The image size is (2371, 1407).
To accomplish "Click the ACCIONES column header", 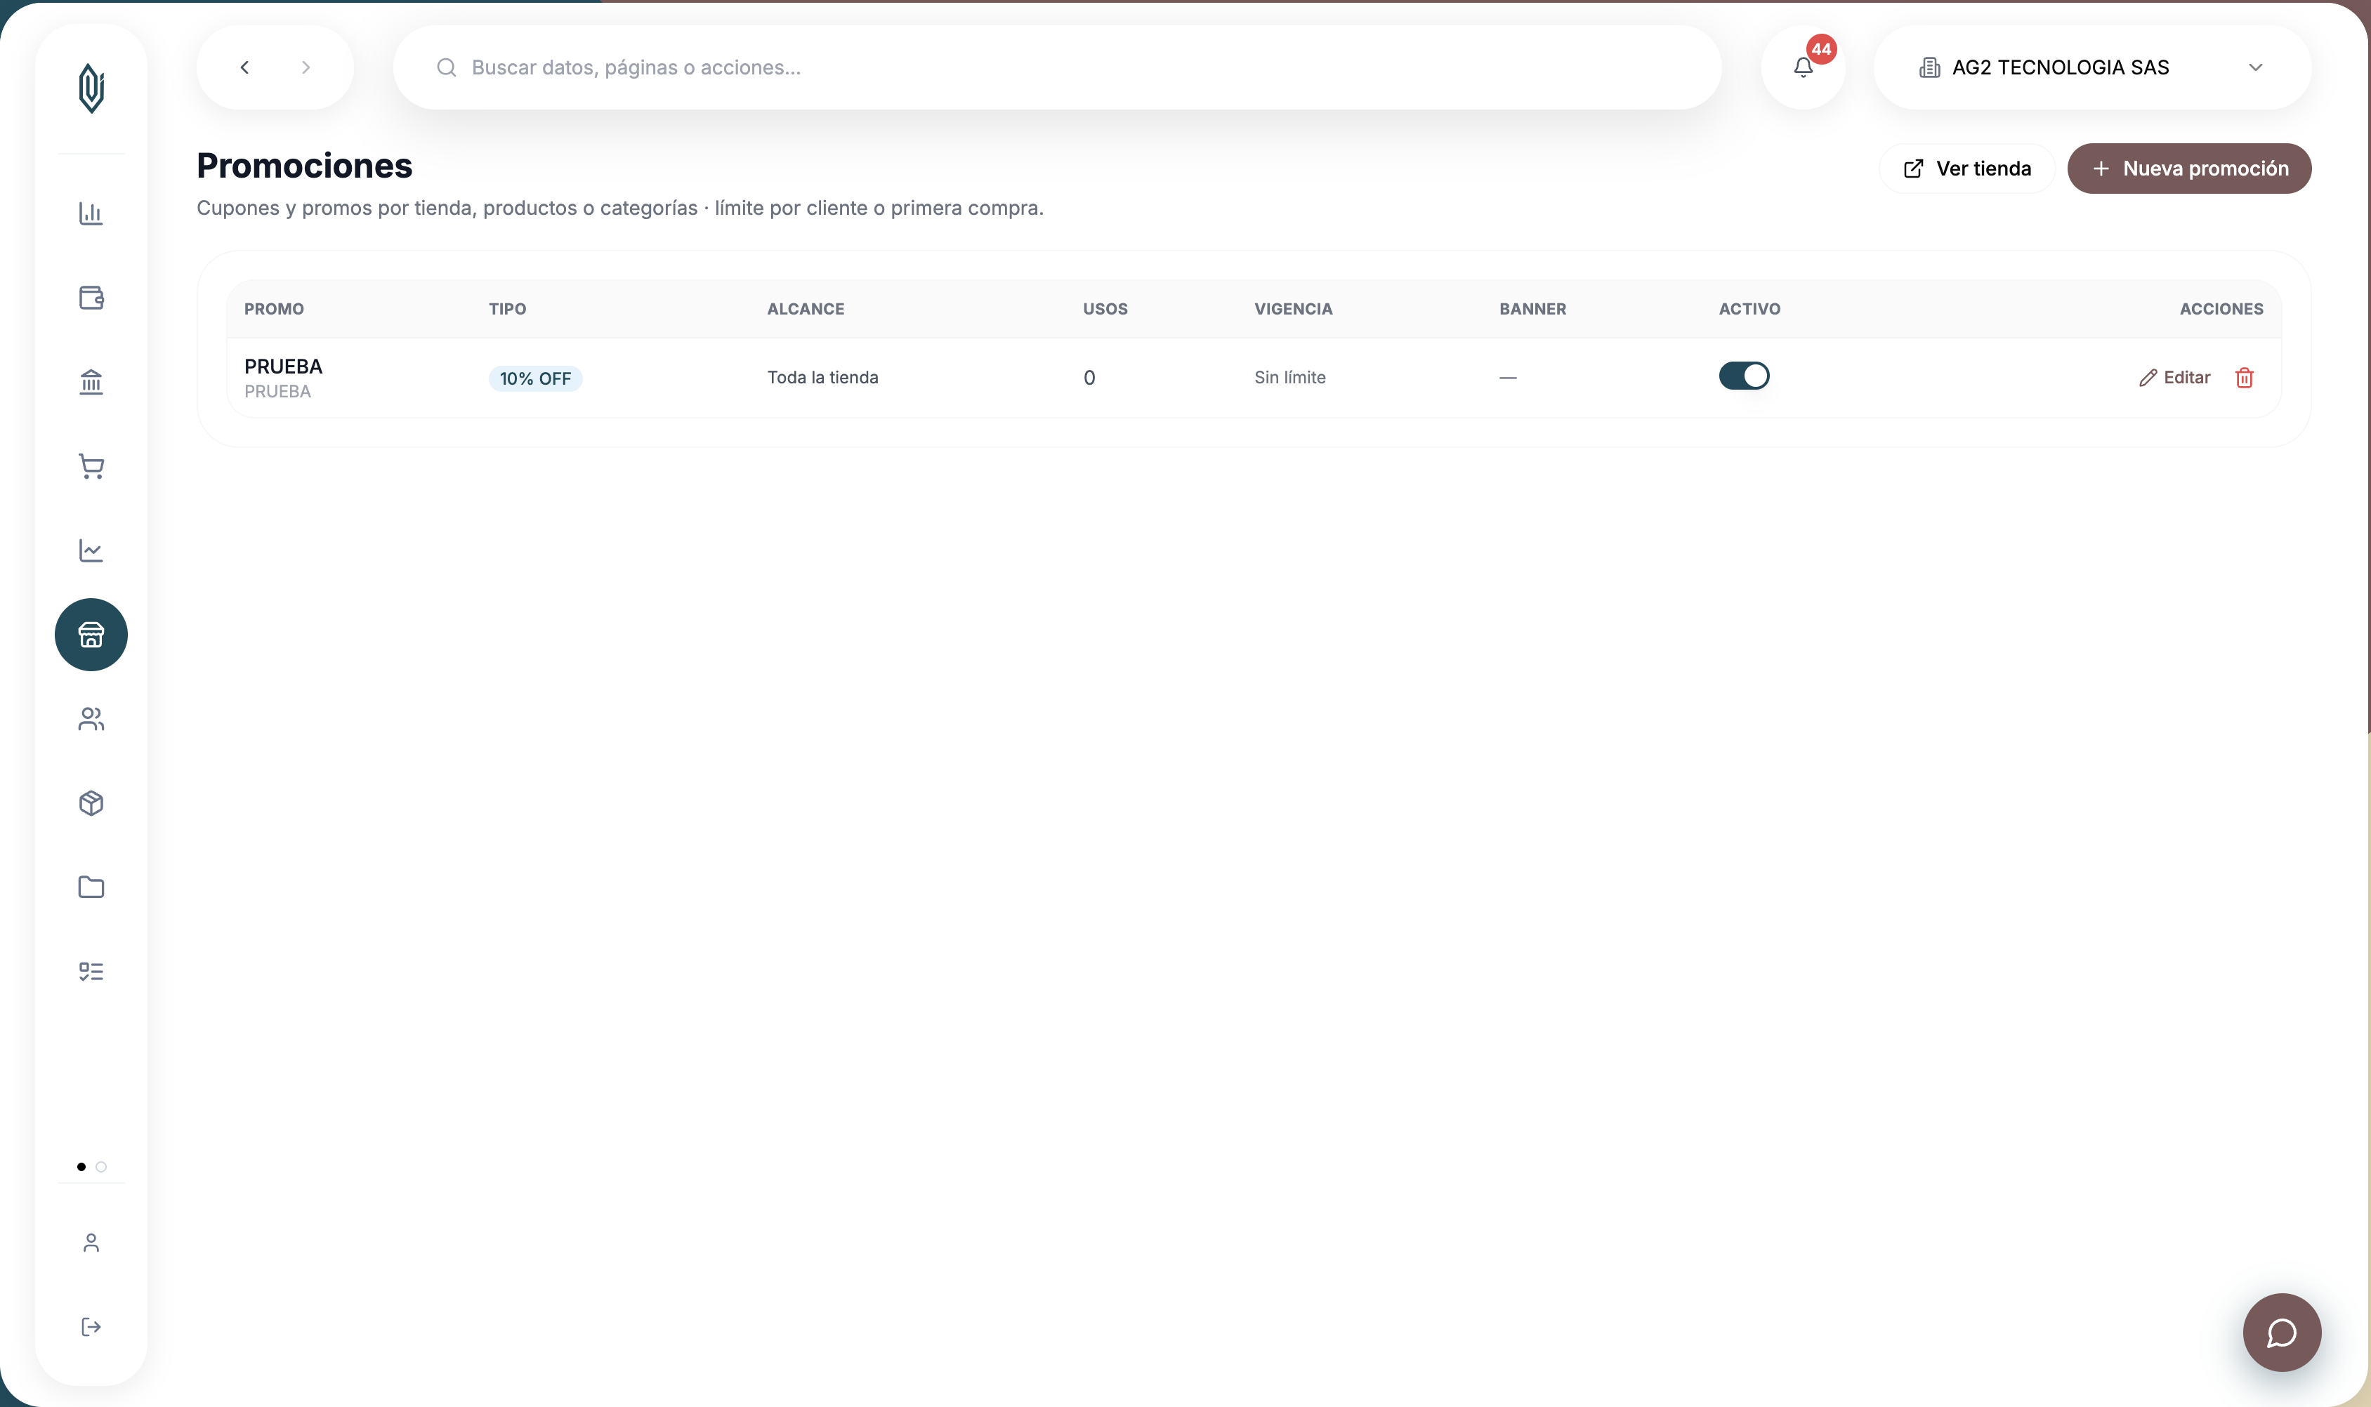I will pos(2221,309).
